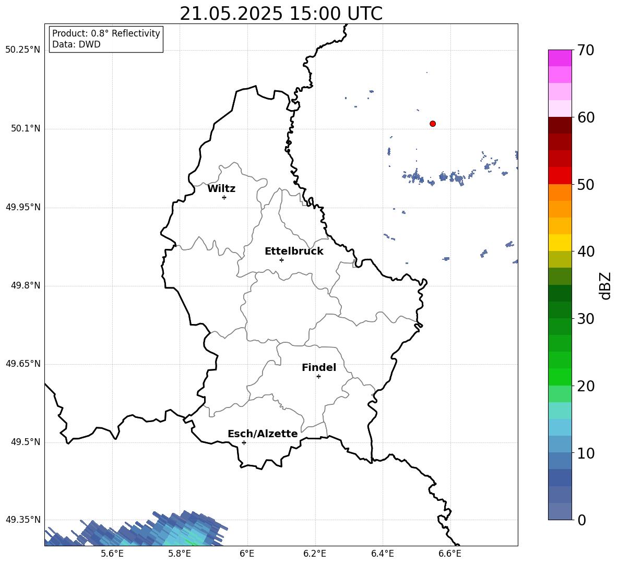Click the Findel station label
The image size is (618, 564).
(x=319, y=367)
